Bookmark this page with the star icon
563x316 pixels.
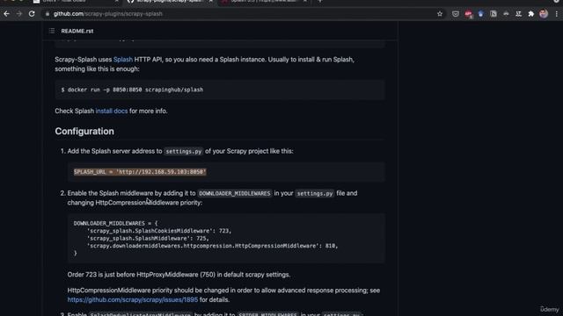coord(440,14)
